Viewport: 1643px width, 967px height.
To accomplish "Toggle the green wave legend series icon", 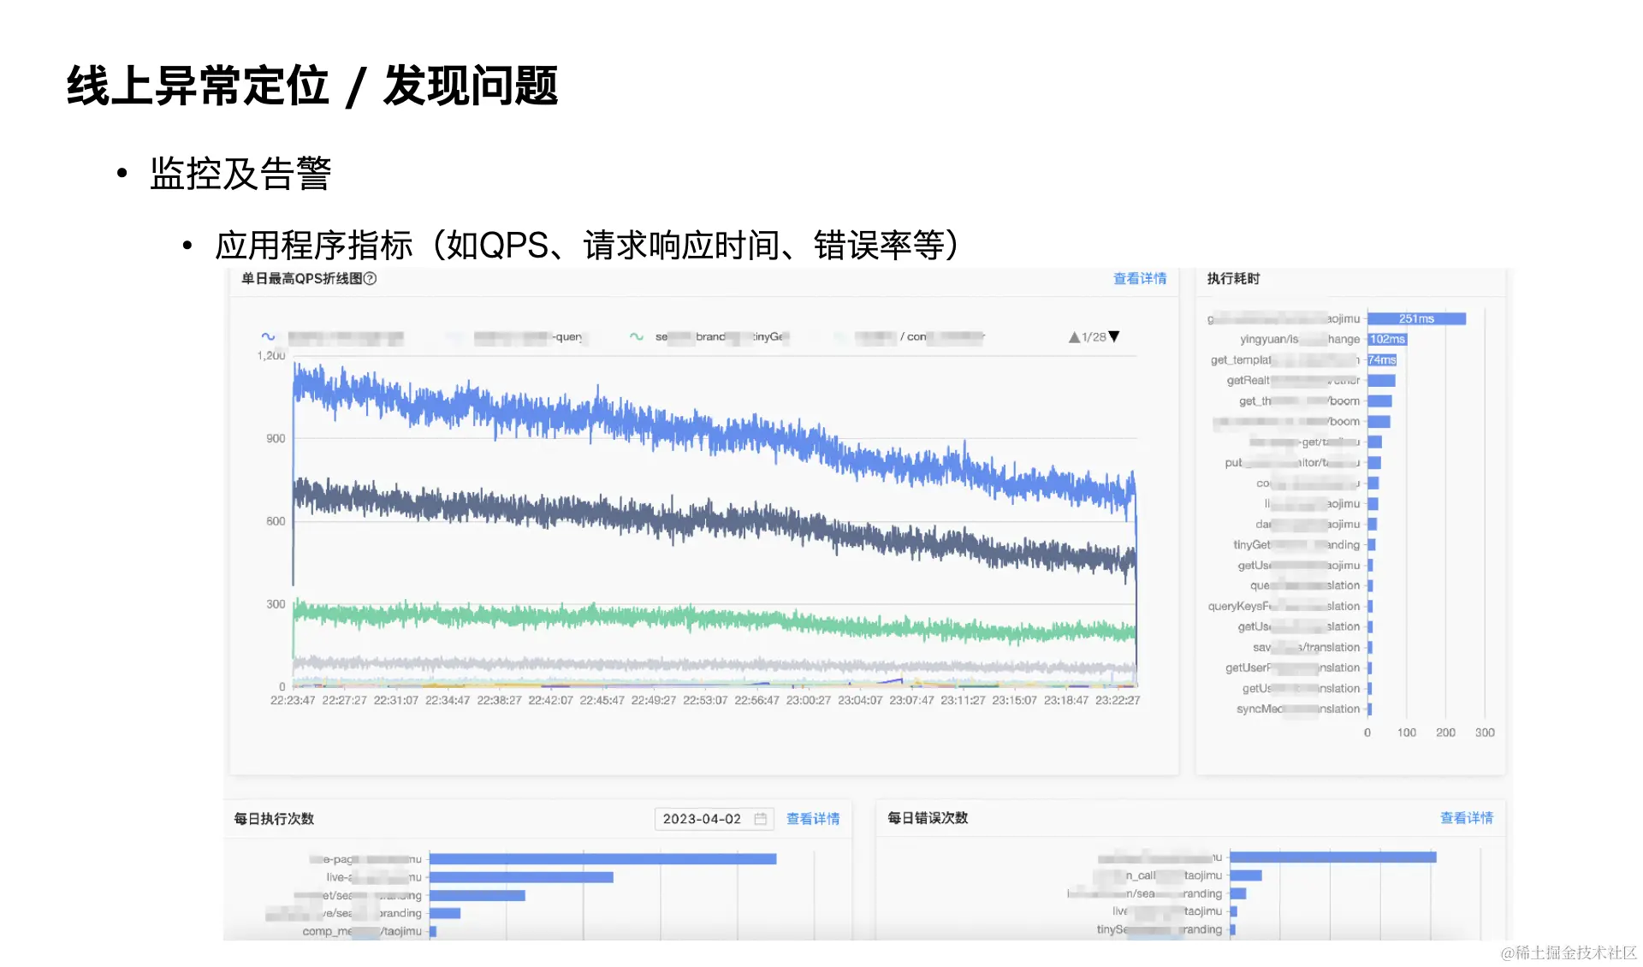I will (637, 337).
